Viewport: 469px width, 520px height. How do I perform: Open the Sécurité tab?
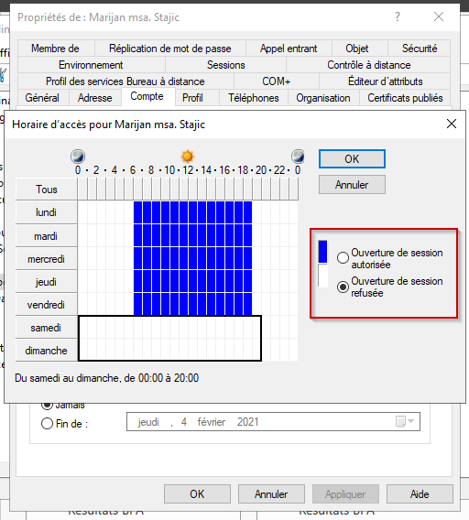[420, 49]
